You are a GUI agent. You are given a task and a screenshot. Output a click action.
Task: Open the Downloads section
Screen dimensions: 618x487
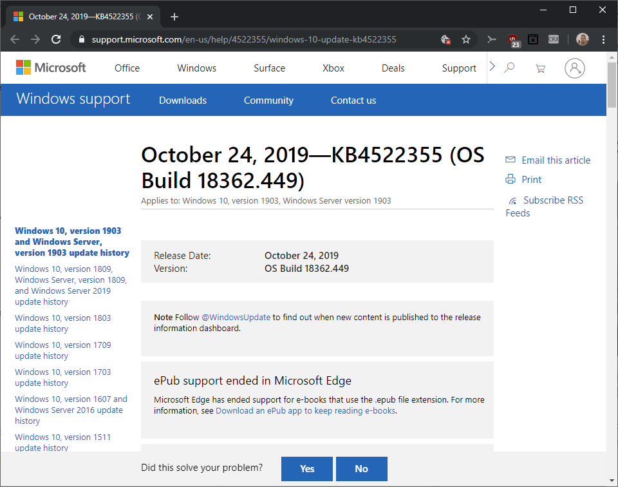[x=182, y=100]
